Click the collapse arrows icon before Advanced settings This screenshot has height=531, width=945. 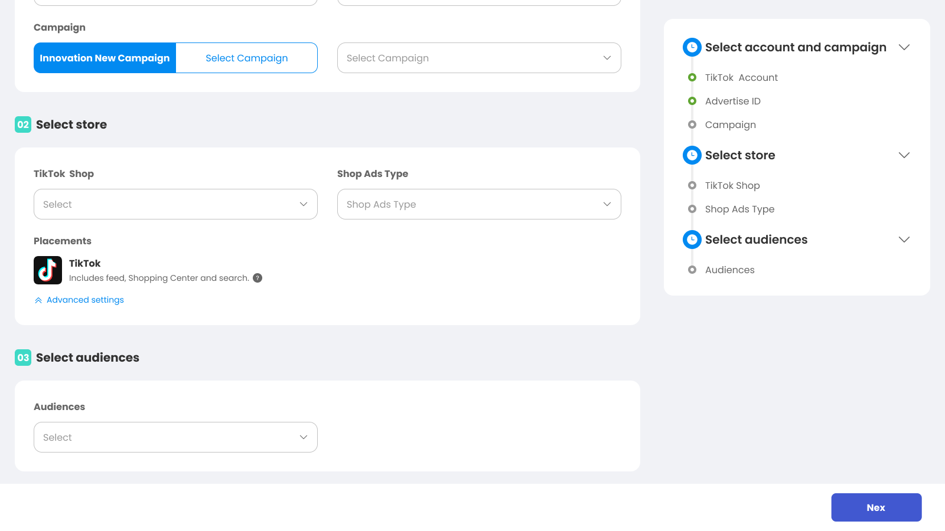click(38, 300)
